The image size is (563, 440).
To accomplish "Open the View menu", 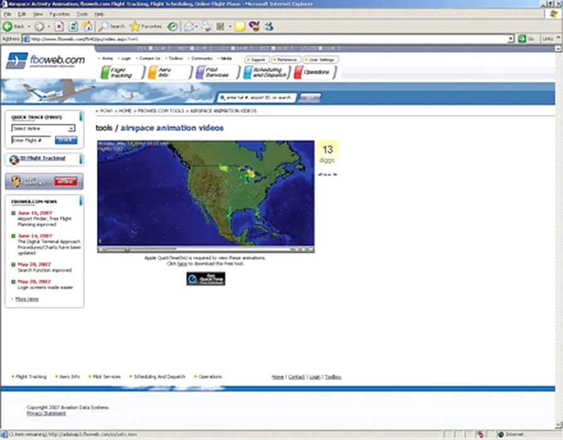I will pyautogui.click(x=38, y=14).
